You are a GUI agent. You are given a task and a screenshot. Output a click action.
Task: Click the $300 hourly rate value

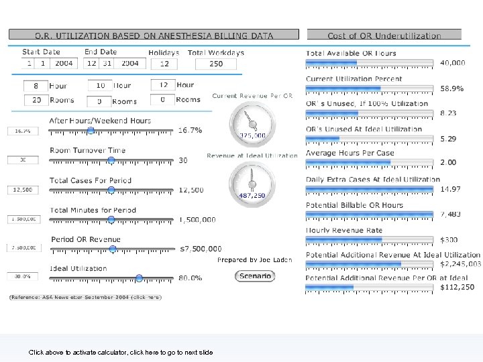pos(449,240)
